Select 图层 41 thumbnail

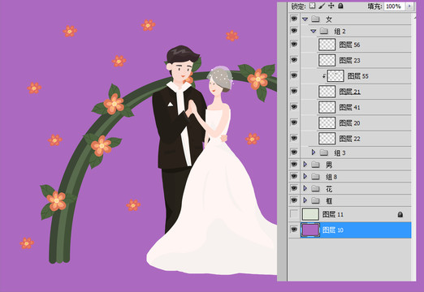327,107
